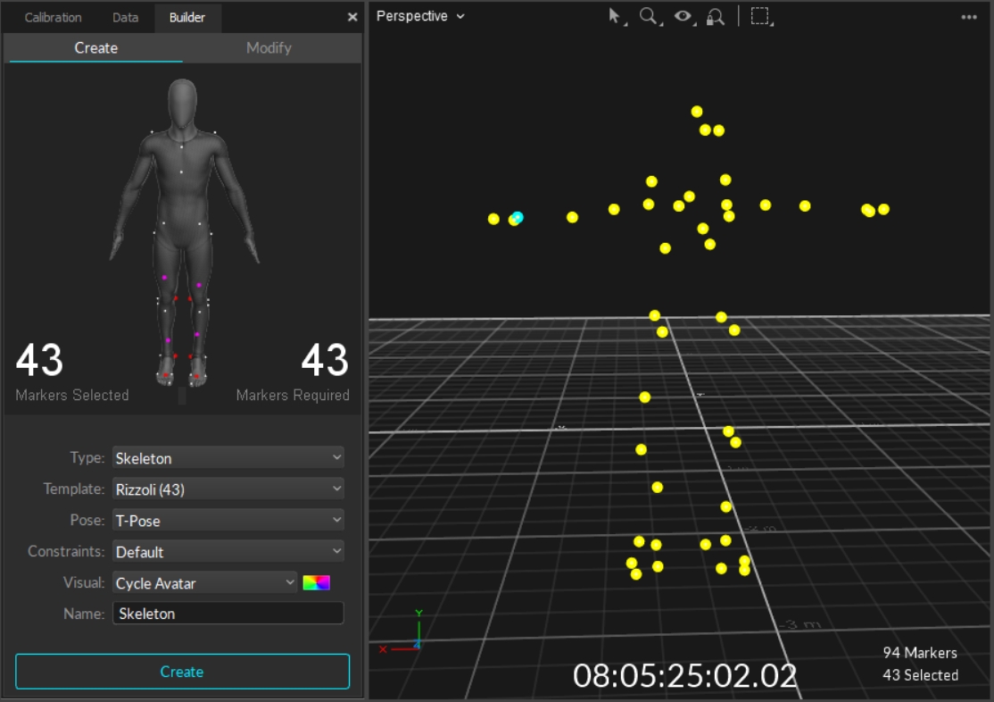Image resolution: width=994 pixels, height=702 pixels.
Task: Select the arrow cursor tool in viewport toolbar
Action: pyautogui.click(x=615, y=16)
